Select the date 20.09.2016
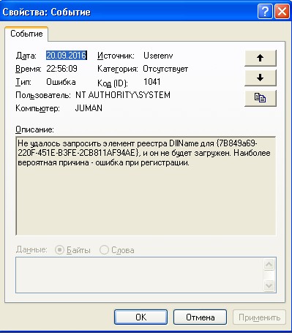Image resolution: width=292 pixels, height=335 pixels. [x=67, y=56]
